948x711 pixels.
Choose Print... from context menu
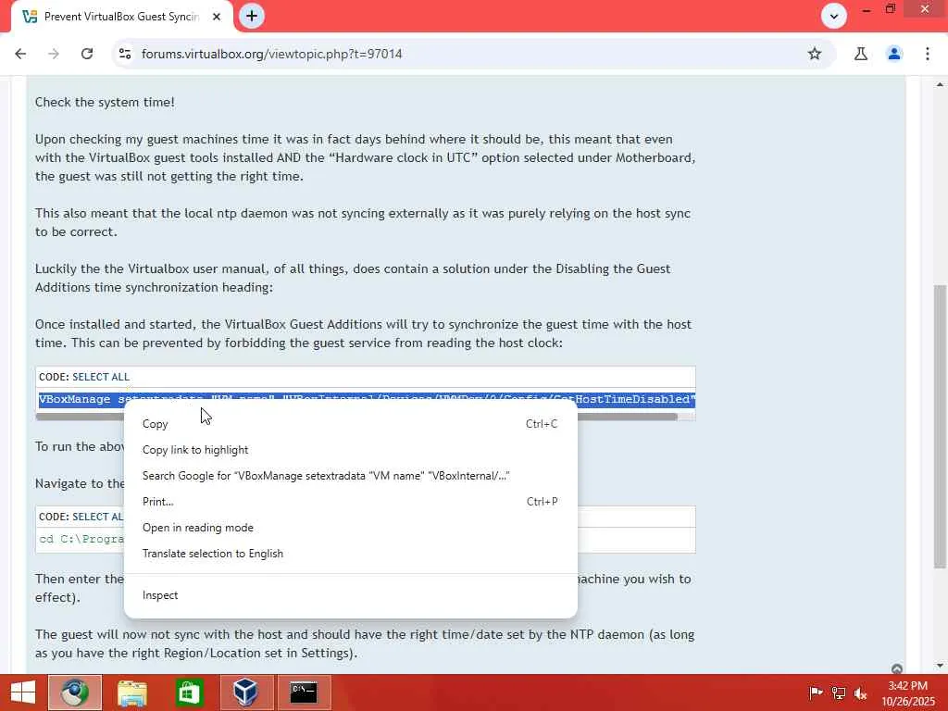[x=350, y=502]
